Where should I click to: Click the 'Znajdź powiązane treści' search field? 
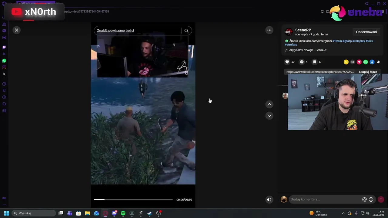pyautogui.click(x=138, y=31)
